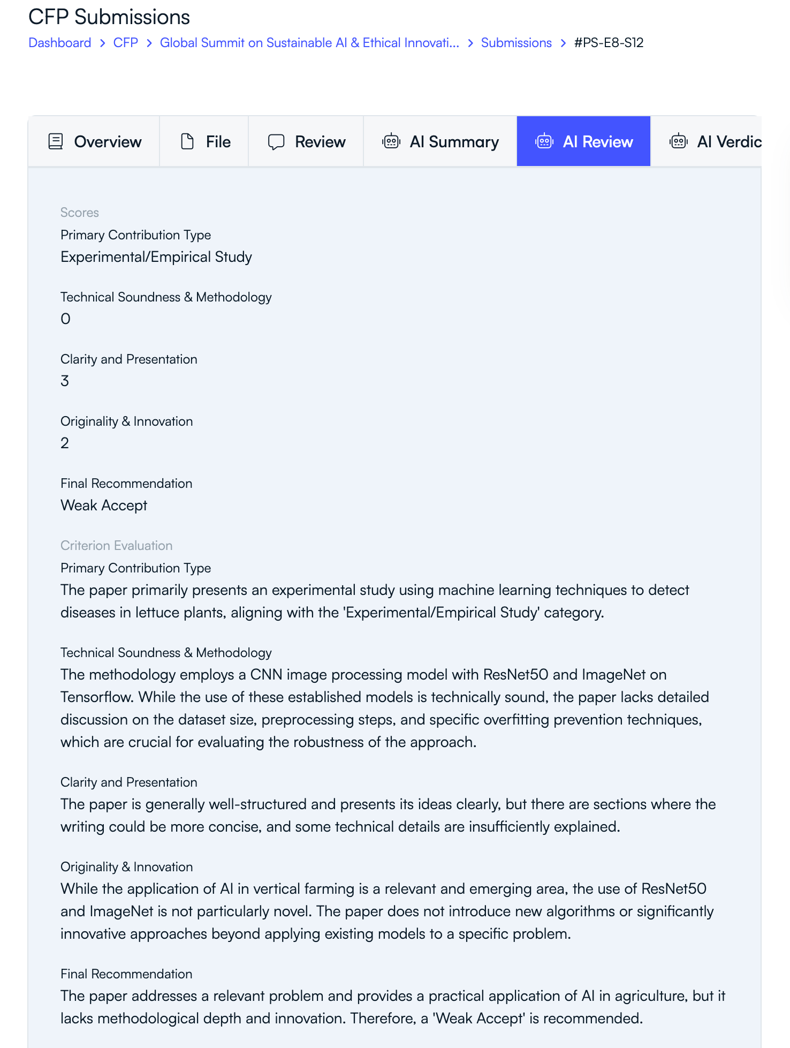Go to the Submissions list via breadcrumb
Screen dimensions: 790x1048
pos(515,43)
